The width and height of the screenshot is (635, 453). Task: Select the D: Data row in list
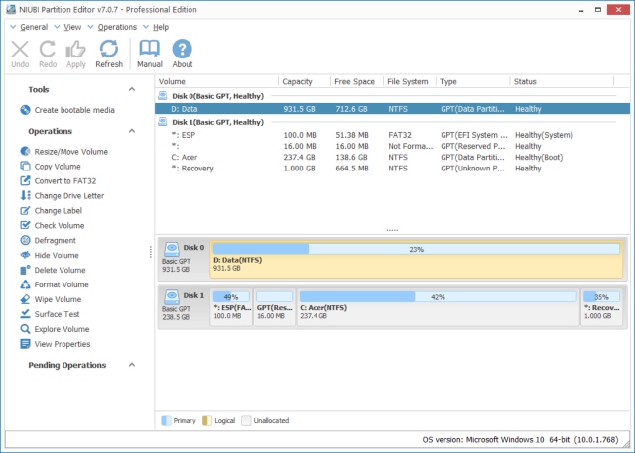click(x=392, y=109)
